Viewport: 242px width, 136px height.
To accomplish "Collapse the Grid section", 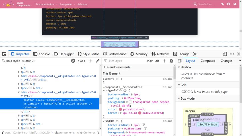I will [x=179, y=85].
